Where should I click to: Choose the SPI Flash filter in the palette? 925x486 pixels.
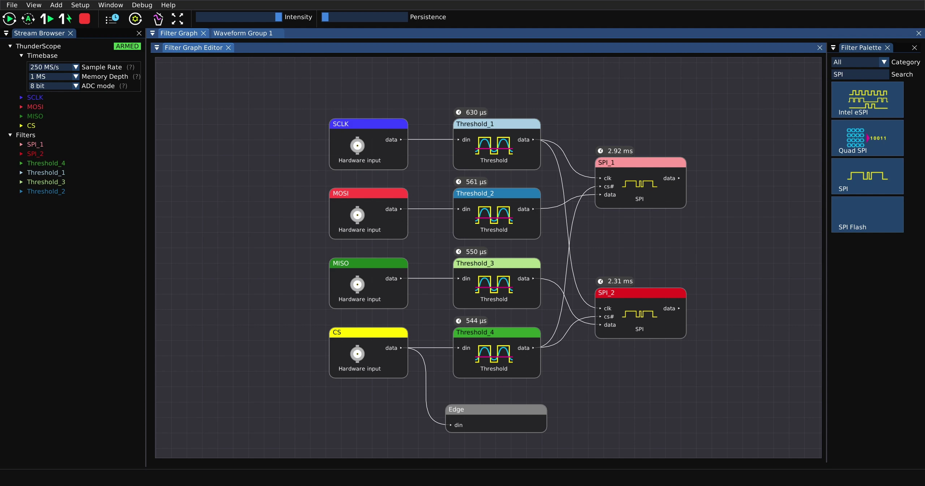[867, 214]
